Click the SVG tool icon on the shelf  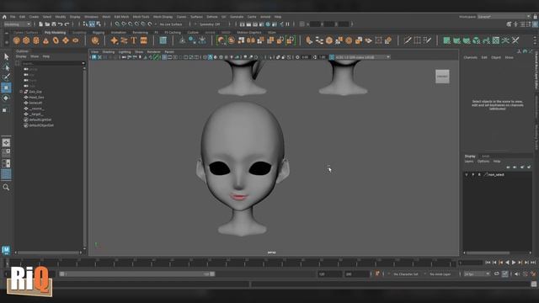point(144,40)
